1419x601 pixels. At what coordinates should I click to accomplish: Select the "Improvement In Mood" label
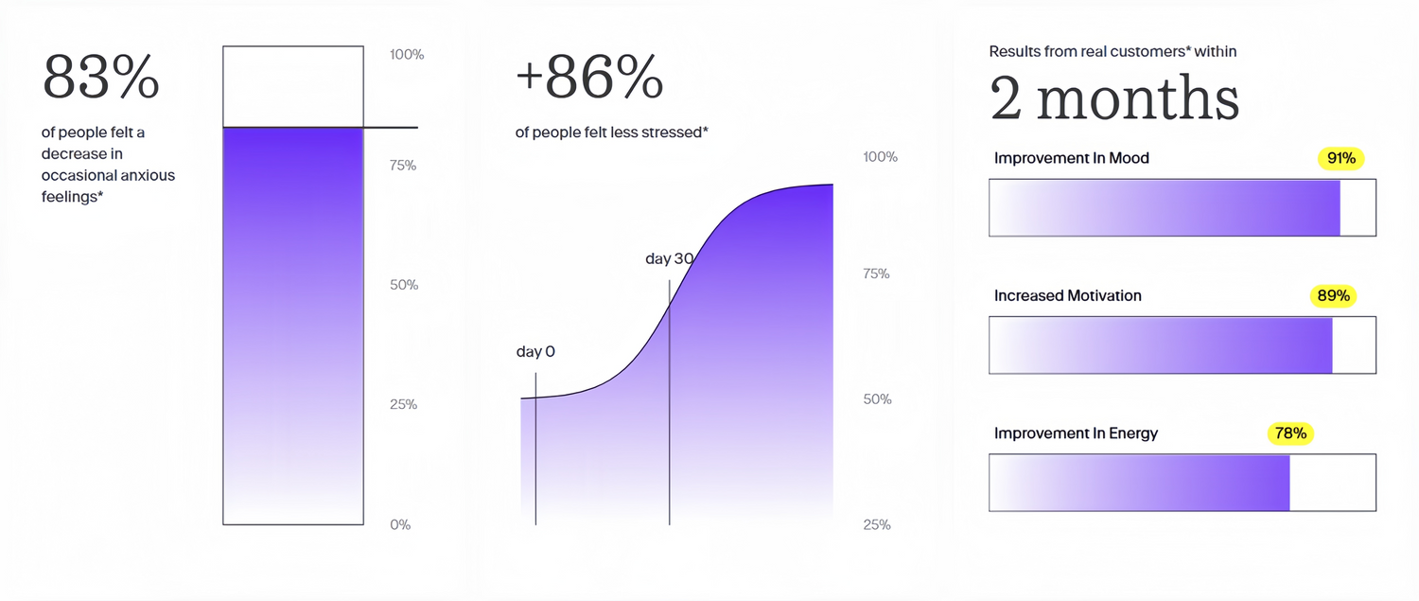1071,158
